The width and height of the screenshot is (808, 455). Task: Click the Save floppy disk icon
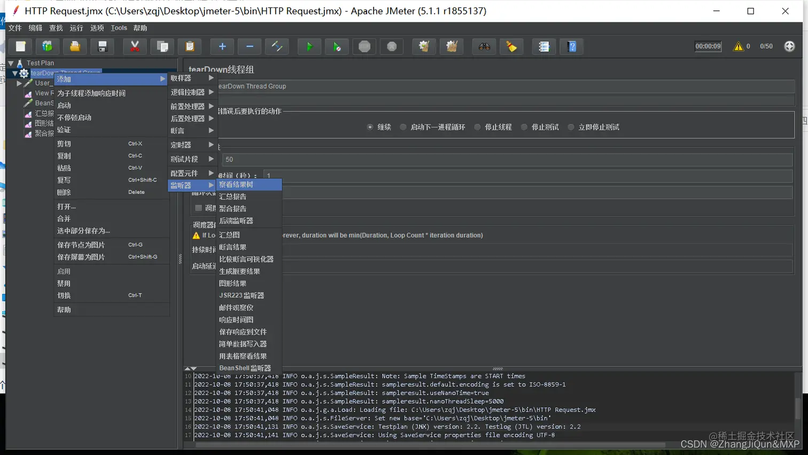[x=103, y=47]
